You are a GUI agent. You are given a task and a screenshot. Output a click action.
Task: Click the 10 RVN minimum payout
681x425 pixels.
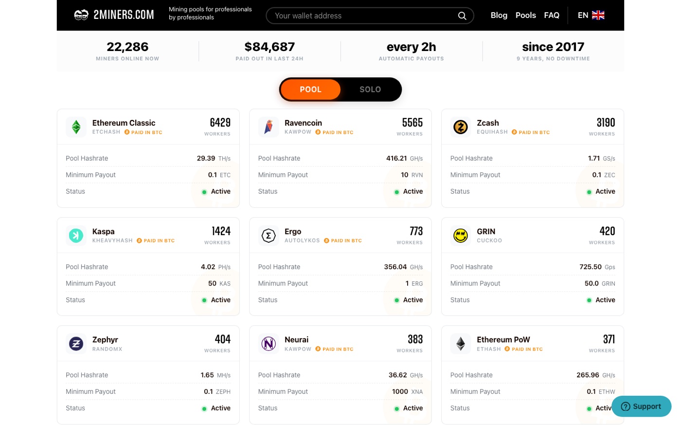412,175
